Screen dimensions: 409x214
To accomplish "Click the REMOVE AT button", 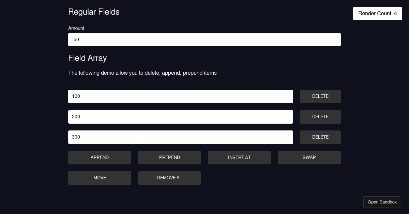I will pos(169,178).
